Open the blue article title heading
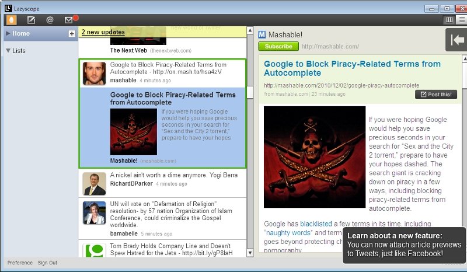The image size is (467, 272). coord(352,68)
